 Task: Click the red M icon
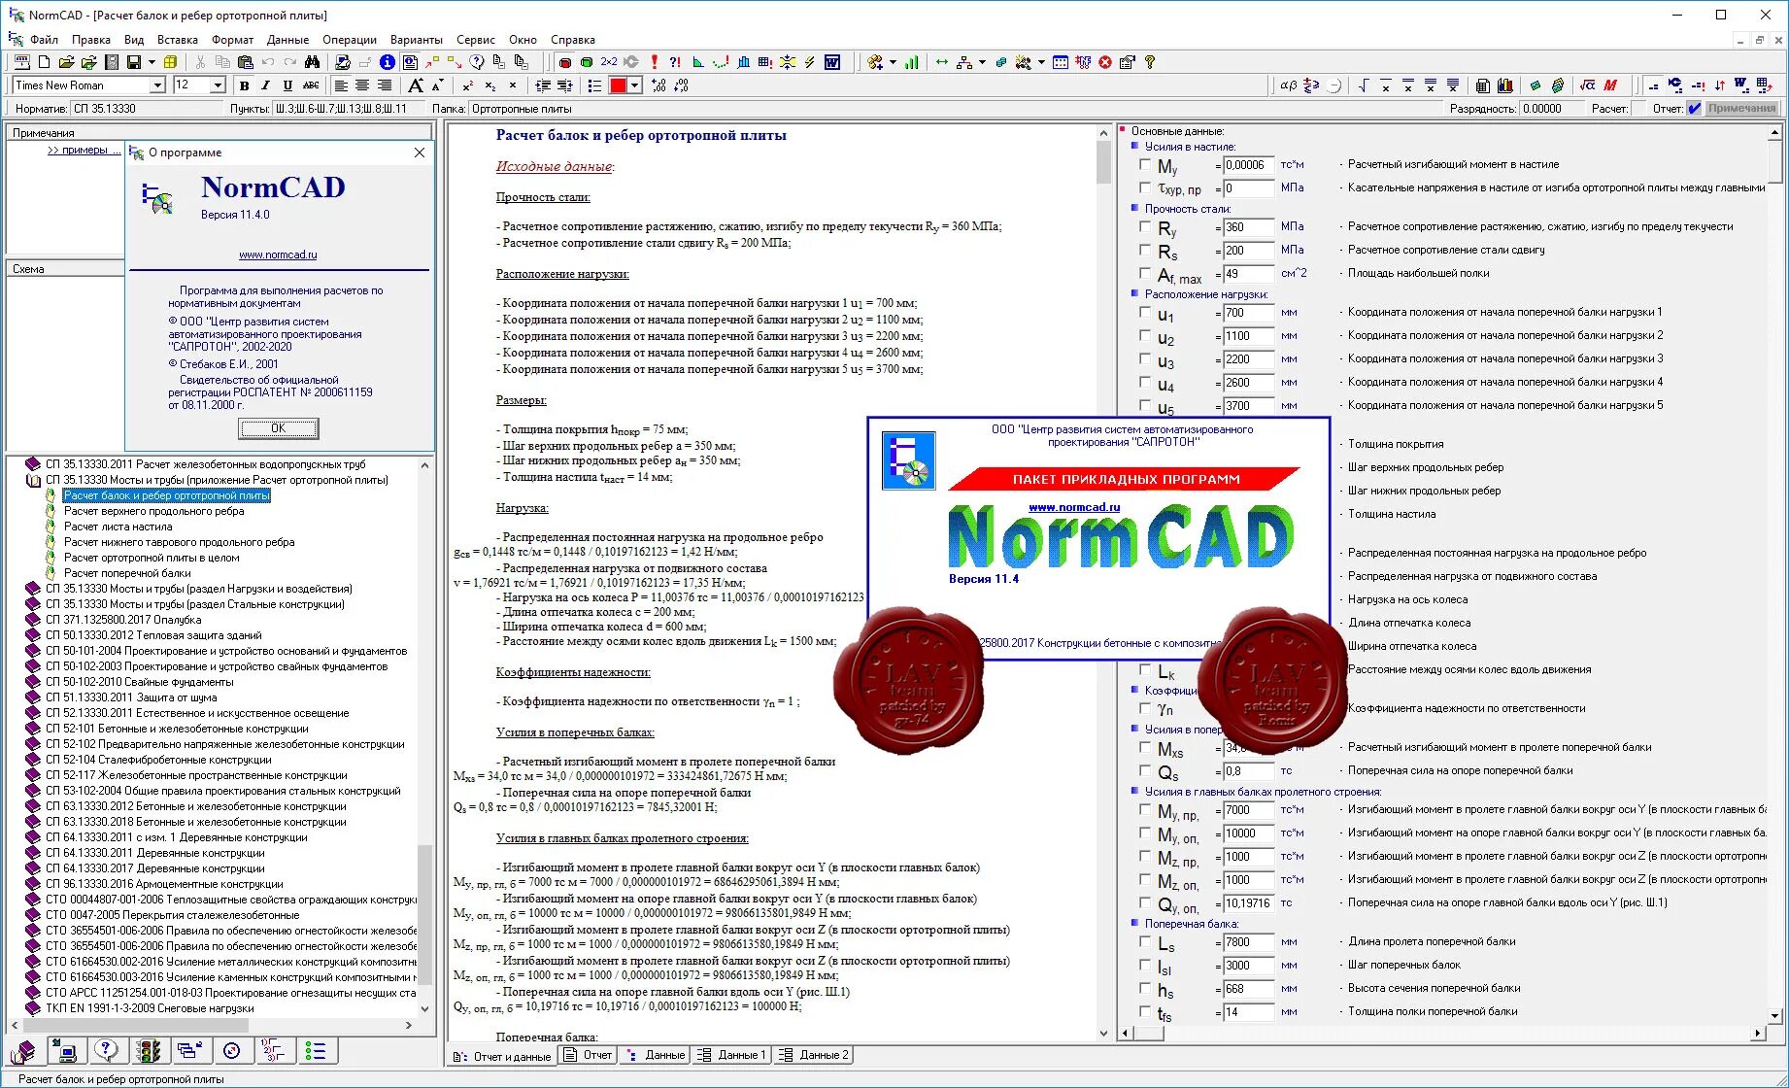point(1610,85)
